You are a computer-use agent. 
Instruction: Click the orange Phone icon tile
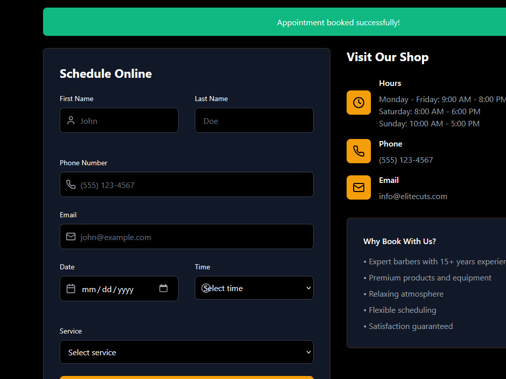359,151
